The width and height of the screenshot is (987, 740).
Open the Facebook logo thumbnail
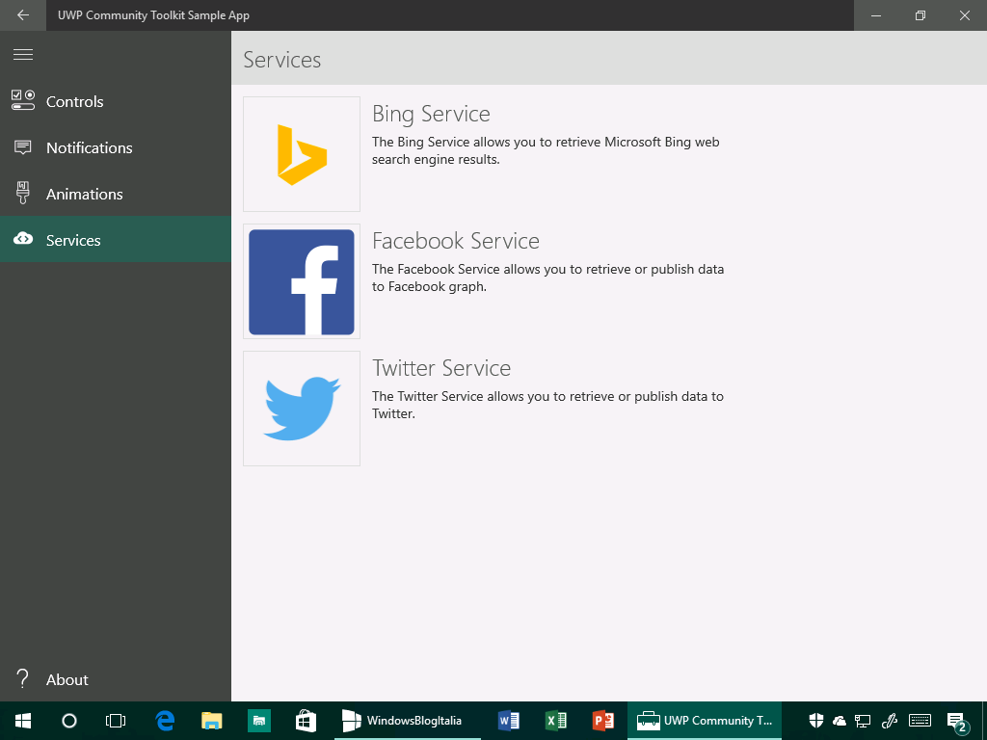tap(302, 281)
